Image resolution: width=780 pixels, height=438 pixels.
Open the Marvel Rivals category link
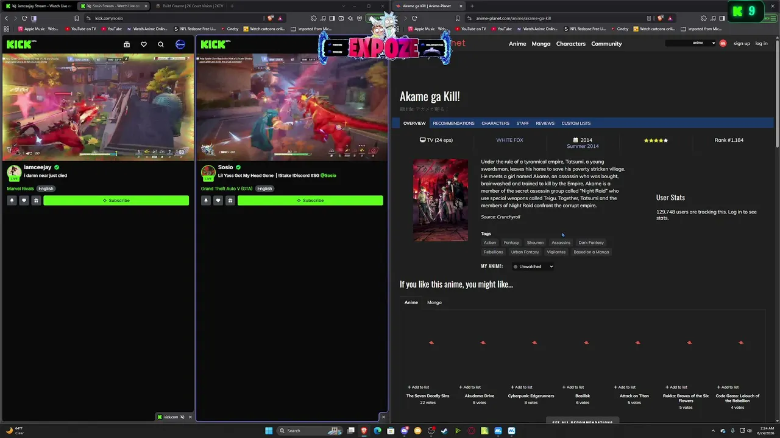pyautogui.click(x=20, y=189)
